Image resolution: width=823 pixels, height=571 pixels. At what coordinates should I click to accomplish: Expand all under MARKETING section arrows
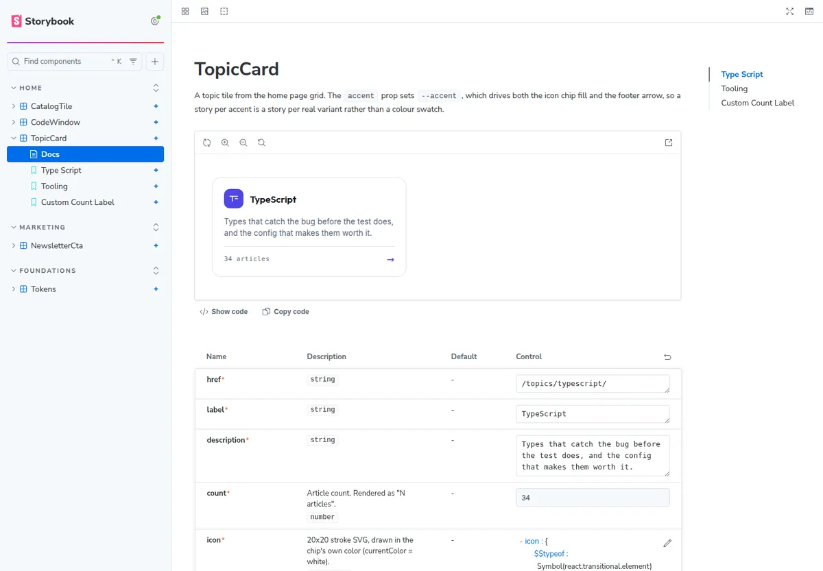point(156,228)
